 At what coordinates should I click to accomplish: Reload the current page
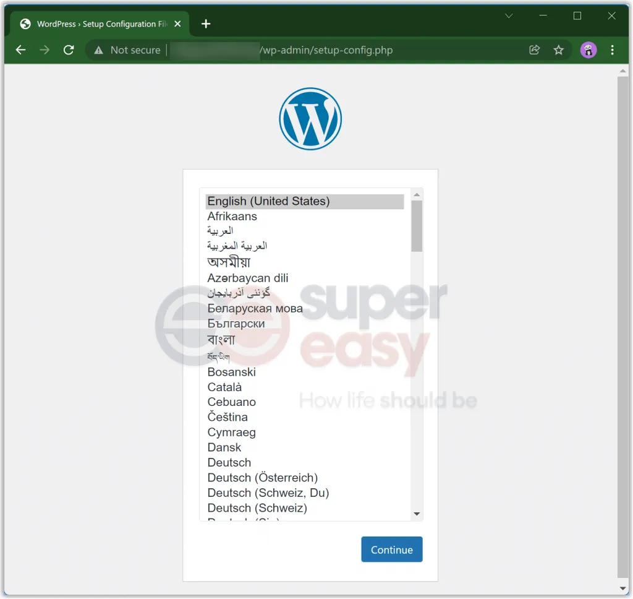[69, 50]
